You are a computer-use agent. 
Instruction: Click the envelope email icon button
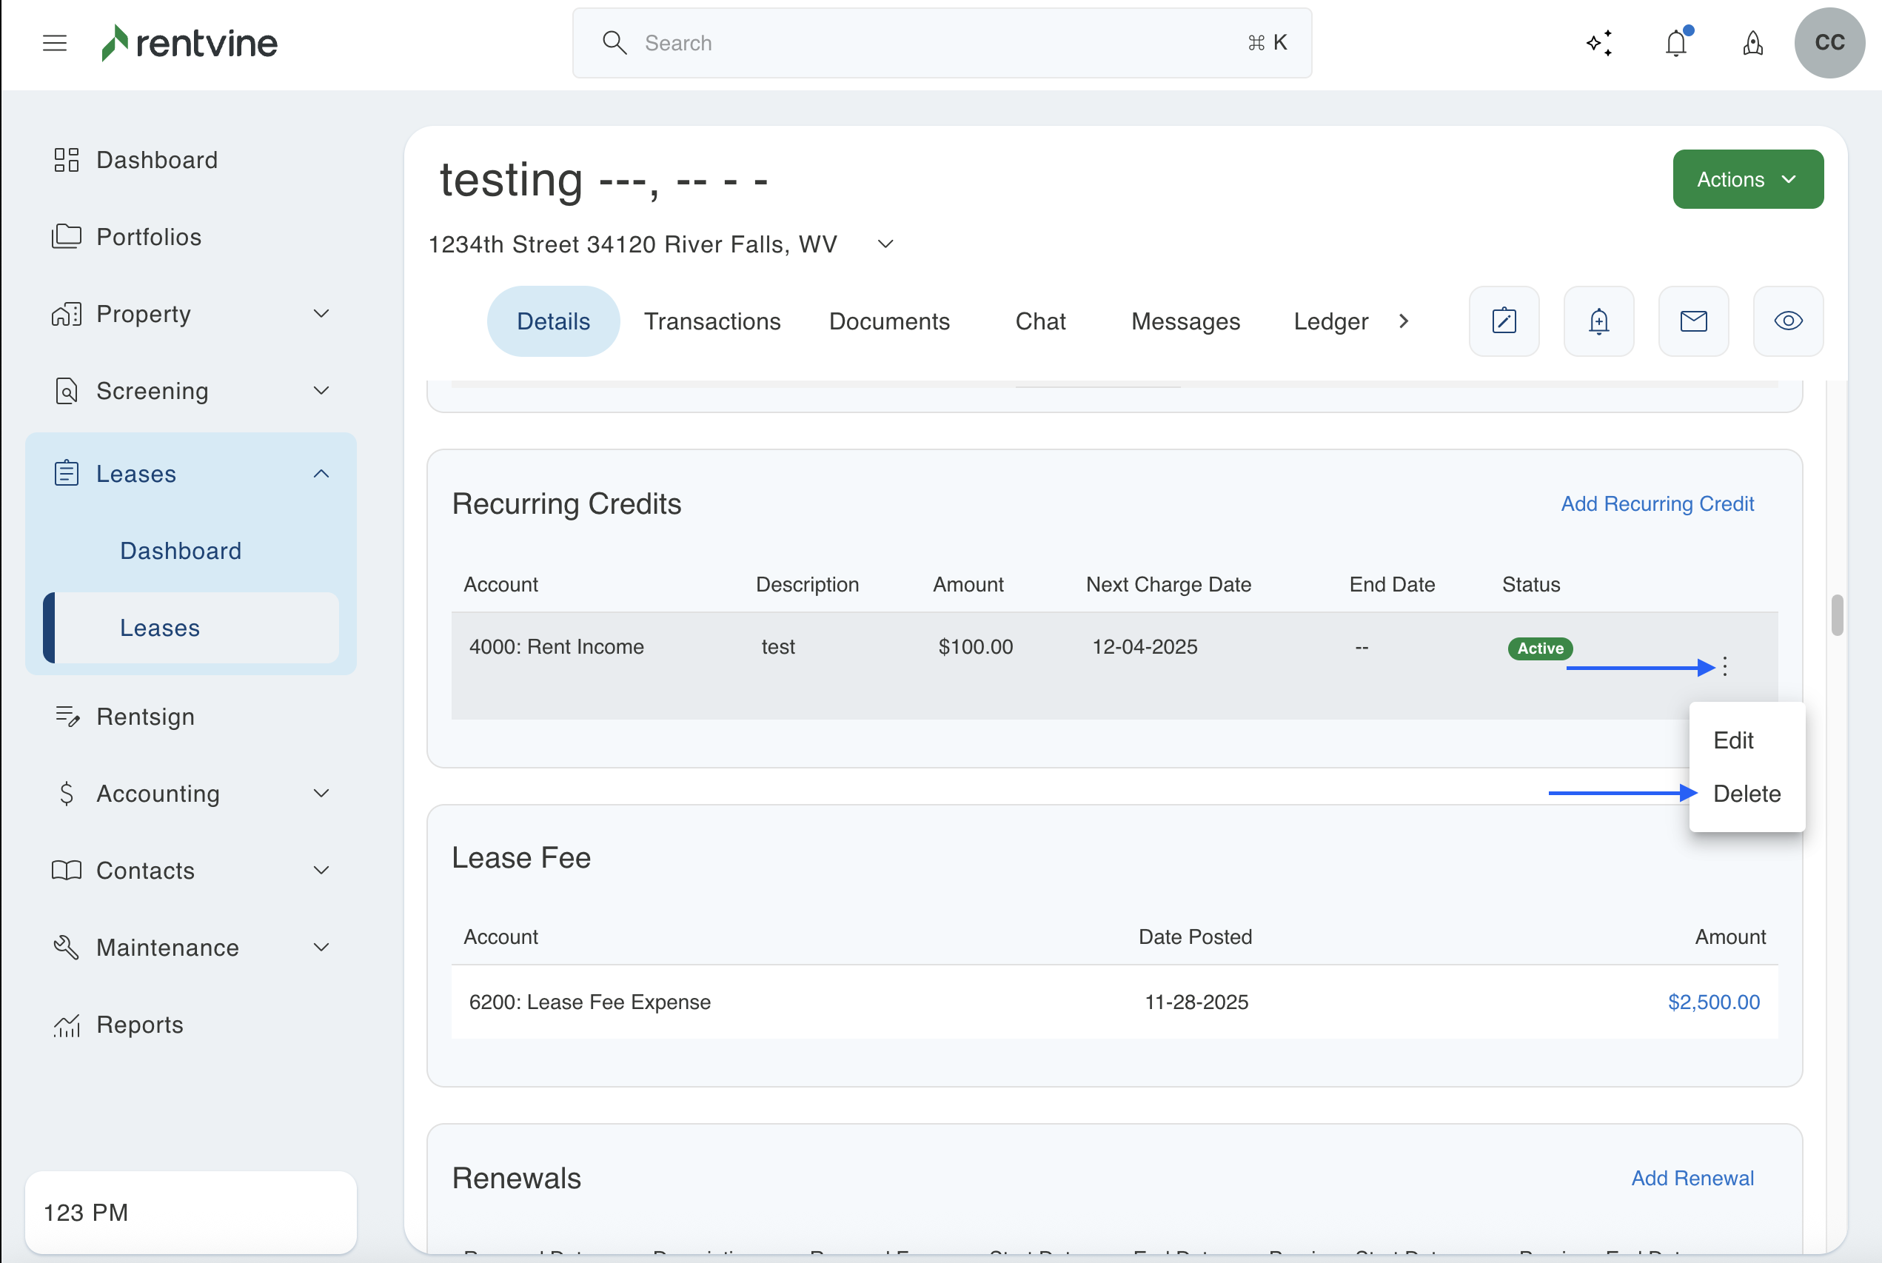tap(1693, 321)
